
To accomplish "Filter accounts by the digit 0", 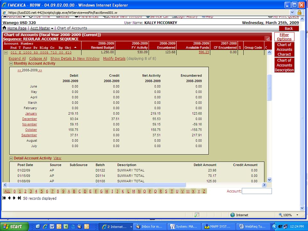I will [14, 191].
